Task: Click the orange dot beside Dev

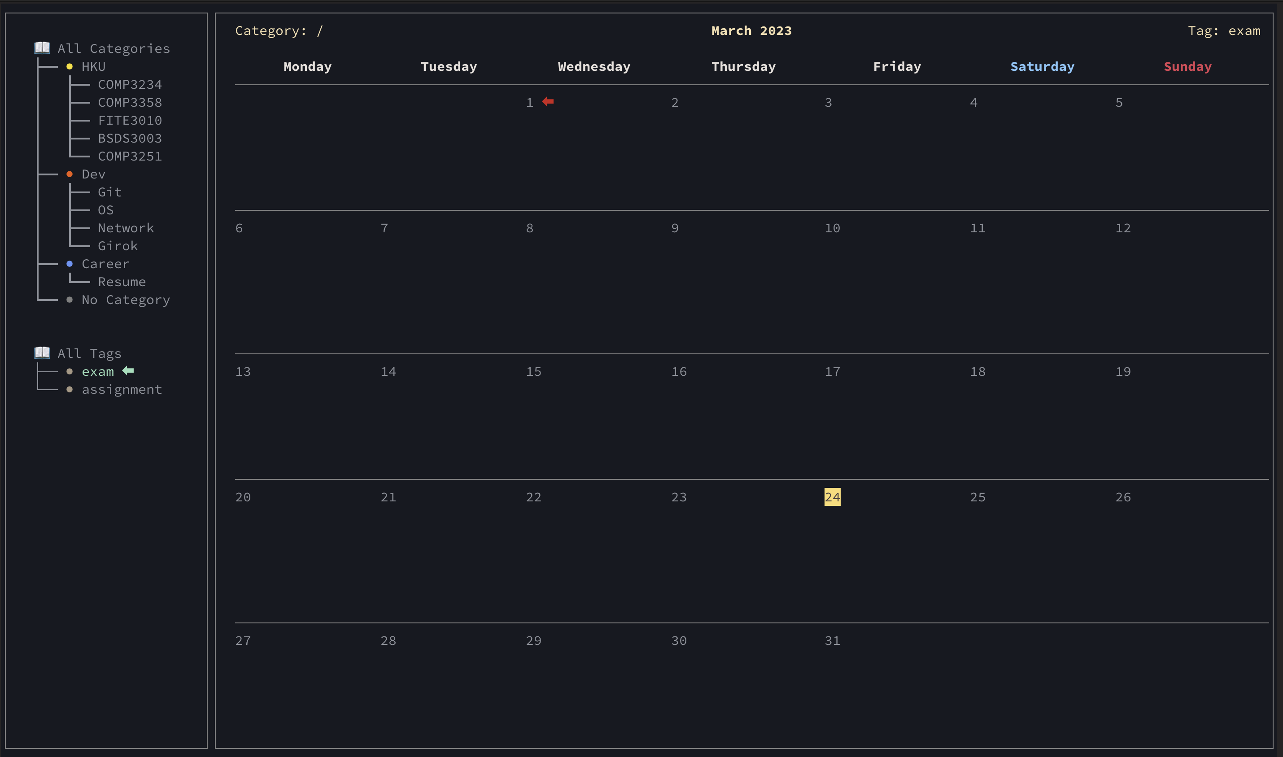Action: point(70,174)
